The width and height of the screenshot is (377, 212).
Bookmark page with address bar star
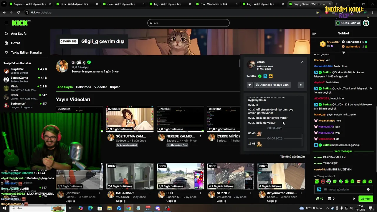(x=317, y=12)
